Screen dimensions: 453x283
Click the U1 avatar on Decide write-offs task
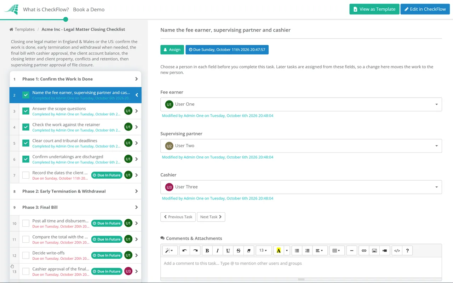tap(128, 255)
